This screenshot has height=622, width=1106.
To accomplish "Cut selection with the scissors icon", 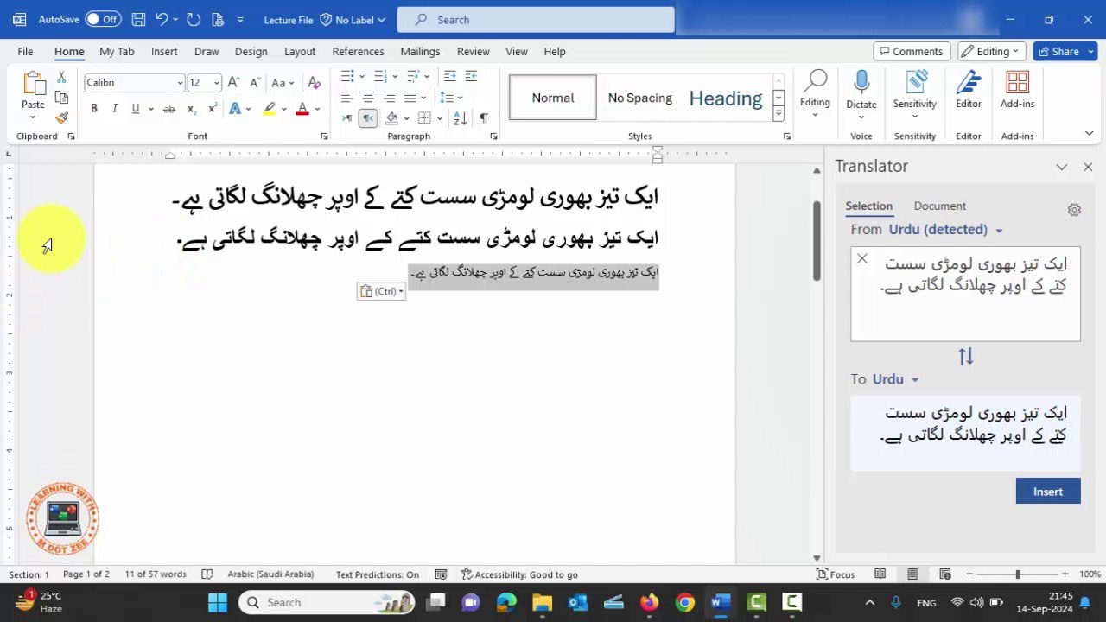I will [x=61, y=78].
